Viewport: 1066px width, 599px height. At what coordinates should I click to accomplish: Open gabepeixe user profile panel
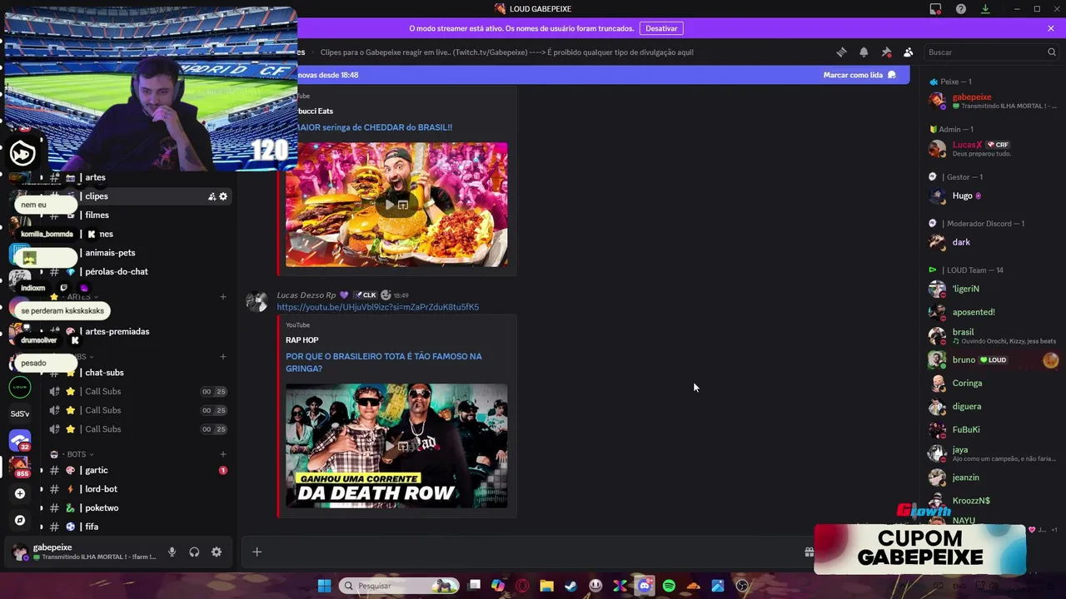point(83,552)
